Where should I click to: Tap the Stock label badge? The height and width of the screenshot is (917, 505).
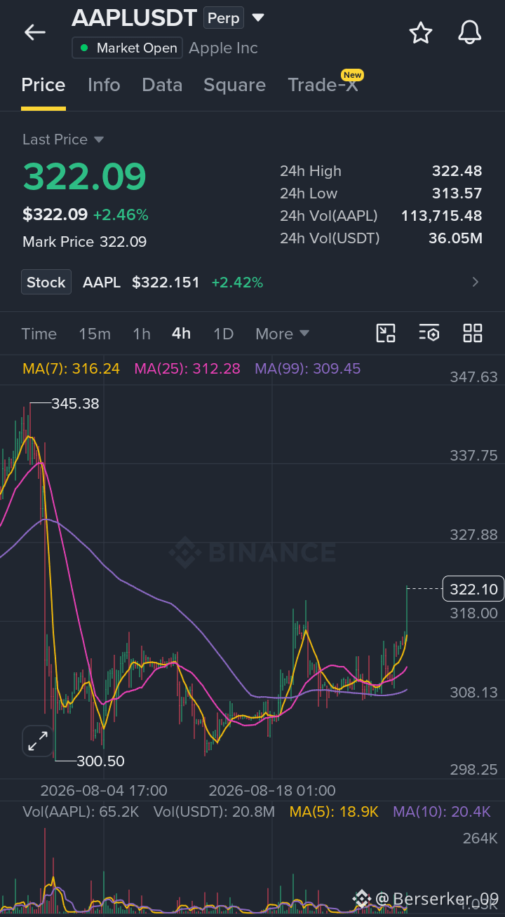pyautogui.click(x=46, y=283)
